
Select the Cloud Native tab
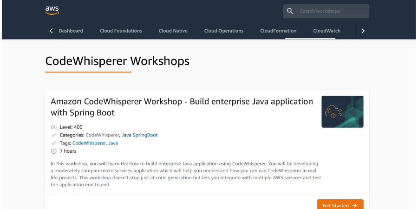tap(173, 31)
